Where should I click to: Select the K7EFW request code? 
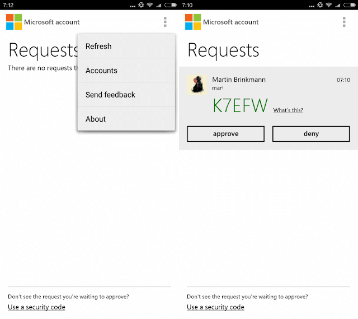(240, 105)
